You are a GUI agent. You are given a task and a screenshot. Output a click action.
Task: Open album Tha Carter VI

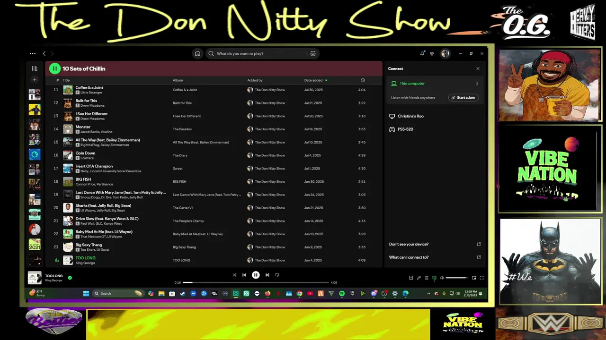point(183,208)
